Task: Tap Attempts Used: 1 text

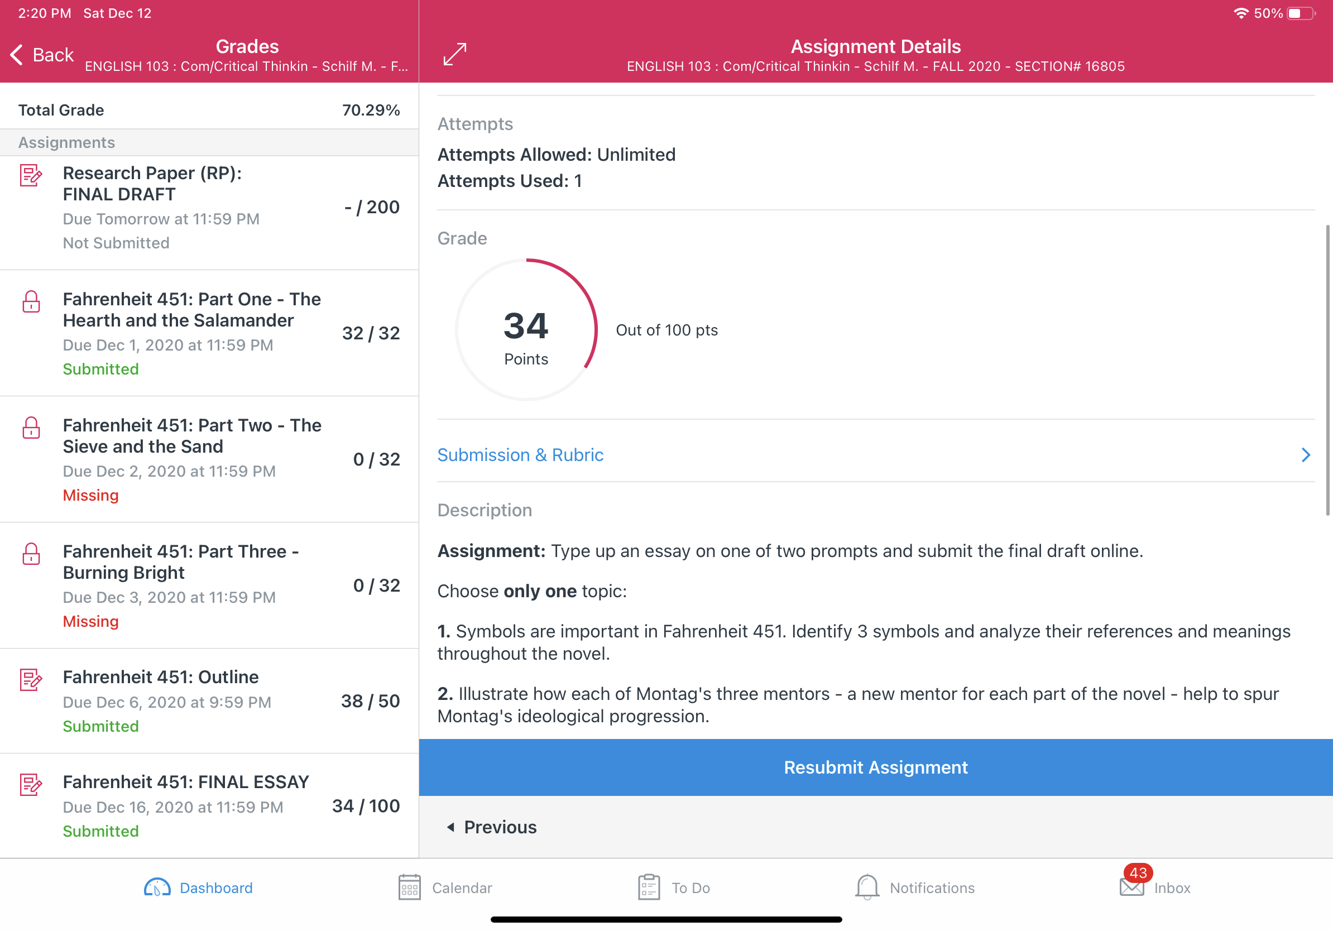Action: 509,180
